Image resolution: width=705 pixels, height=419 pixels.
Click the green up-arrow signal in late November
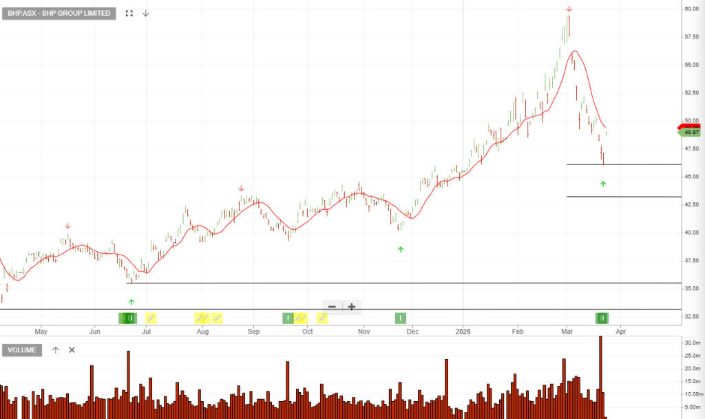[401, 249]
